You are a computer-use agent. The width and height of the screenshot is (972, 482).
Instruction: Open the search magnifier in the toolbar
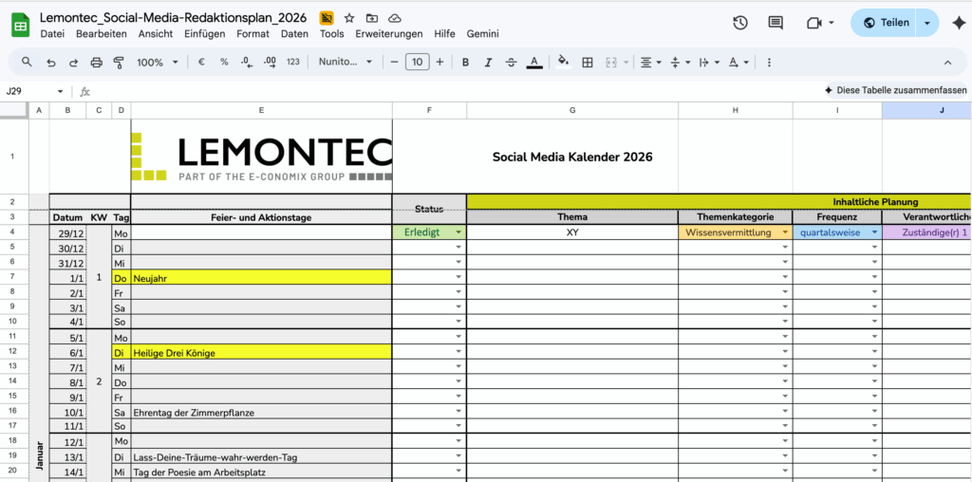27,63
